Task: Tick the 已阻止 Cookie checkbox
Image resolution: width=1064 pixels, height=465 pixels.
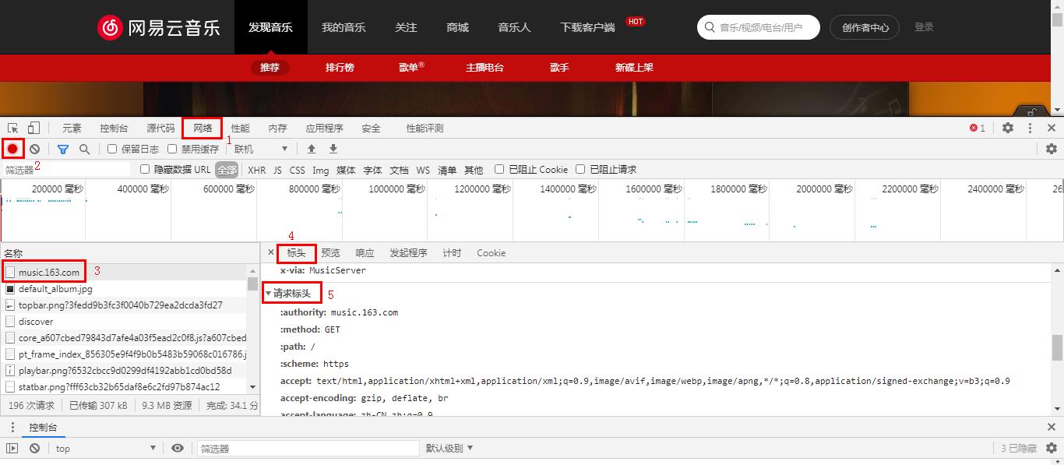Action: click(499, 169)
